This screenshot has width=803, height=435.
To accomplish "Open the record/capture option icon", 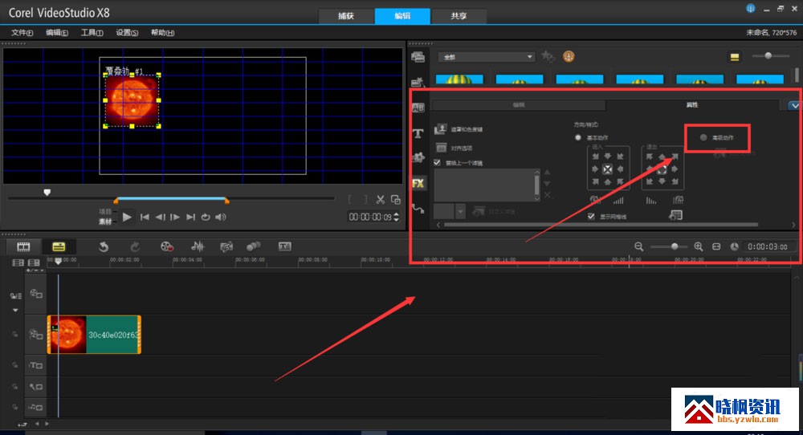I will tap(166, 246).
